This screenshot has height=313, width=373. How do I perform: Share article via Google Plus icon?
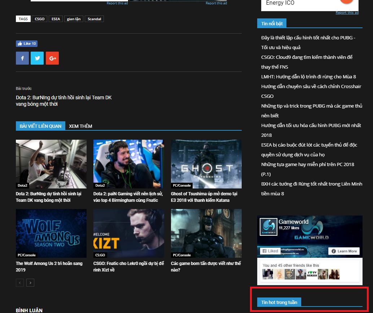(x=52, y=58)
